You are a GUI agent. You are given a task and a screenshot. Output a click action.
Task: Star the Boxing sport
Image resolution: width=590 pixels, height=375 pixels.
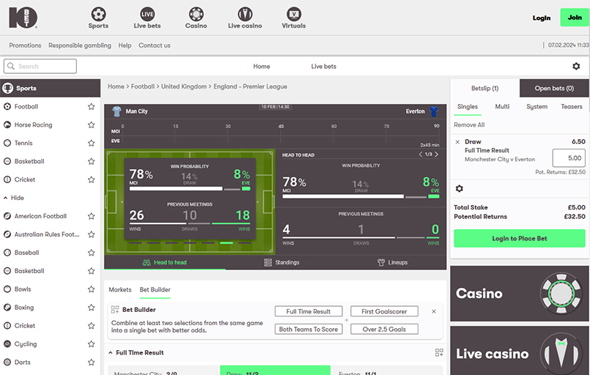click(91, 308)
